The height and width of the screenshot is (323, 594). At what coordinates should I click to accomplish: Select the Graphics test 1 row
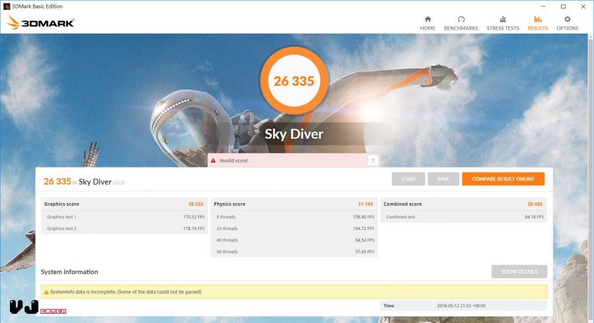124,217
